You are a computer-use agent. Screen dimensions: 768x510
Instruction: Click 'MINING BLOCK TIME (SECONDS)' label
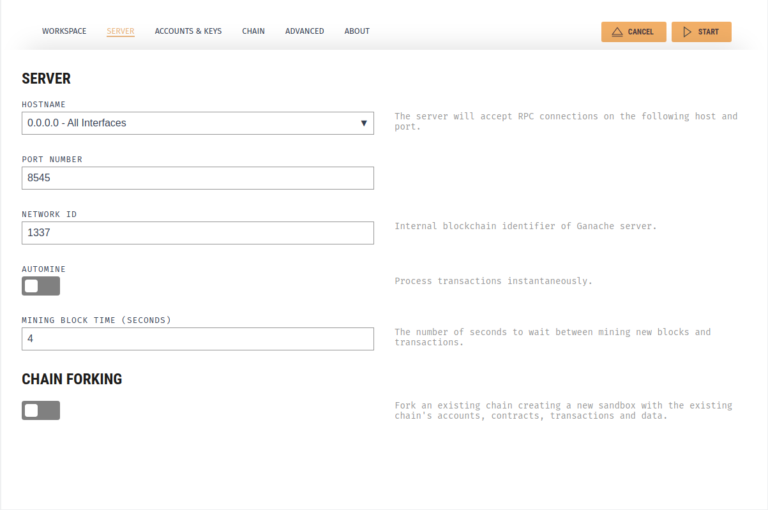point(96,320)
